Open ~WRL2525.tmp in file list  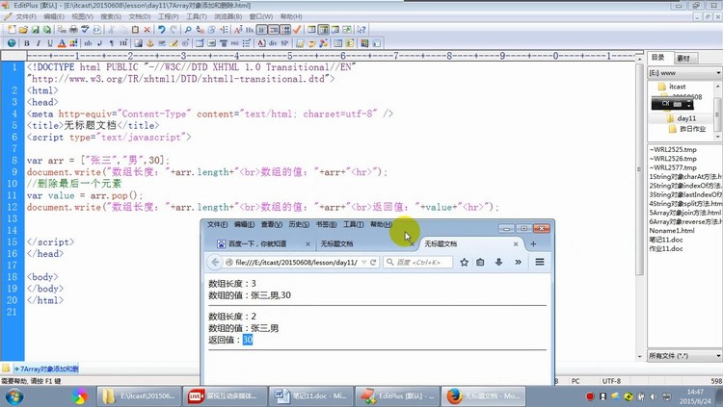pos(673,150)
